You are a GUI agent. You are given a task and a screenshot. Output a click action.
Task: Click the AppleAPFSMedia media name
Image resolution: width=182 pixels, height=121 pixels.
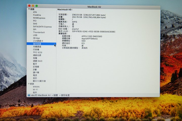pyautogui.click(x=89, y=39)
